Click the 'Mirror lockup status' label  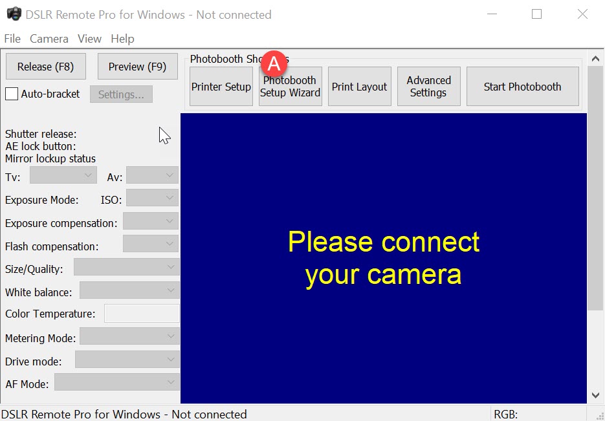pyautogui.click(x=50, y=159)
